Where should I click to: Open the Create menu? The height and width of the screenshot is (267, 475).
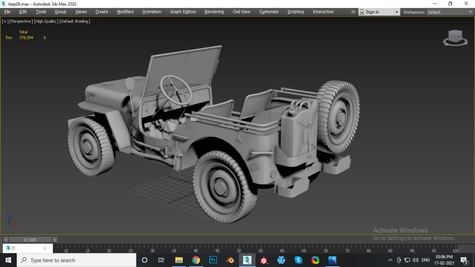tap(102, 12)
